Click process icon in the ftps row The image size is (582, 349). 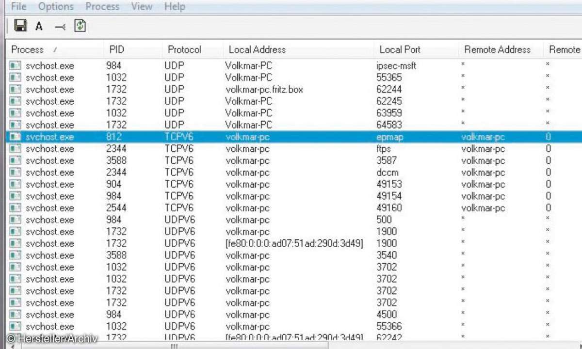16,148
